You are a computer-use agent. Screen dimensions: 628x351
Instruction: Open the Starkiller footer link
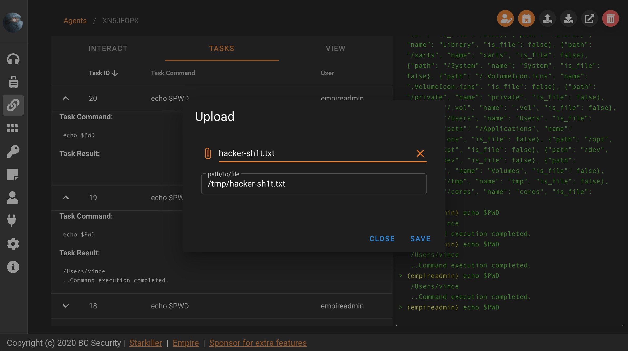[146, 343]
